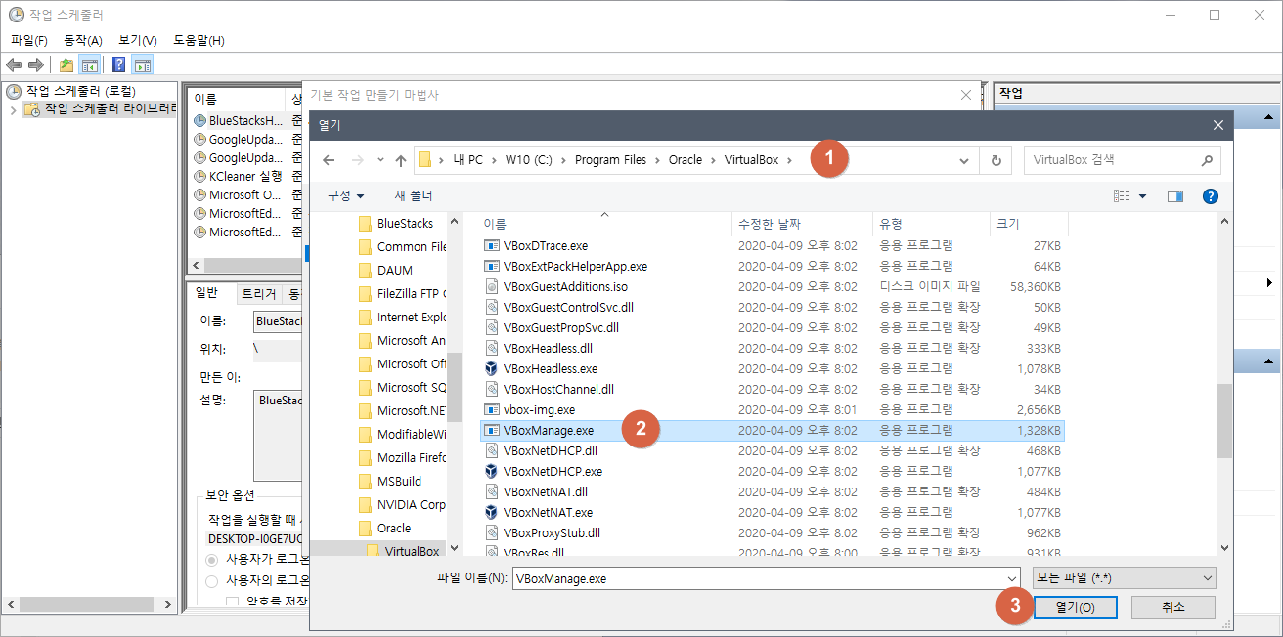The width and height of the screenshot is (1283, 637).
Task: Switch to the 트리거 tab
Action: coord(258,293)
